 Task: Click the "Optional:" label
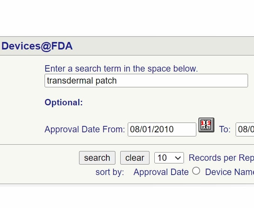click(x=64, y=103)
